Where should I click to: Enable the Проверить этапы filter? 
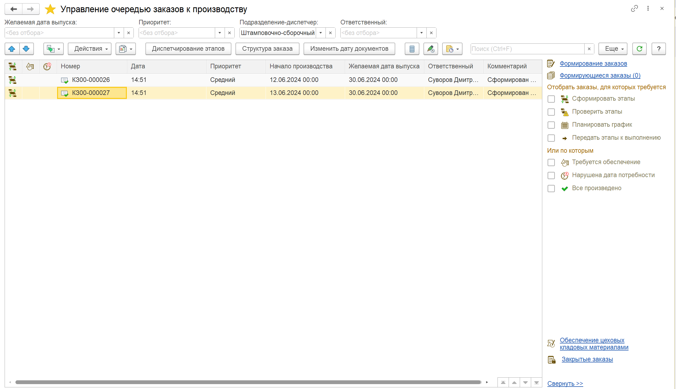(551, 112)
